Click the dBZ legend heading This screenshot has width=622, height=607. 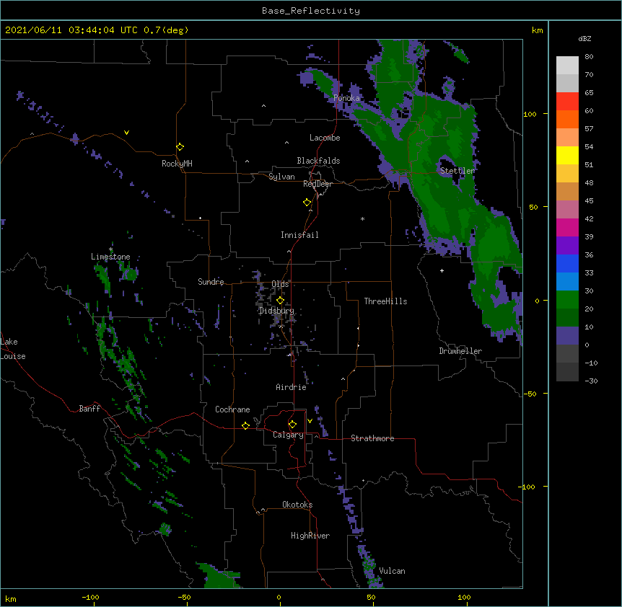[584, 38]
